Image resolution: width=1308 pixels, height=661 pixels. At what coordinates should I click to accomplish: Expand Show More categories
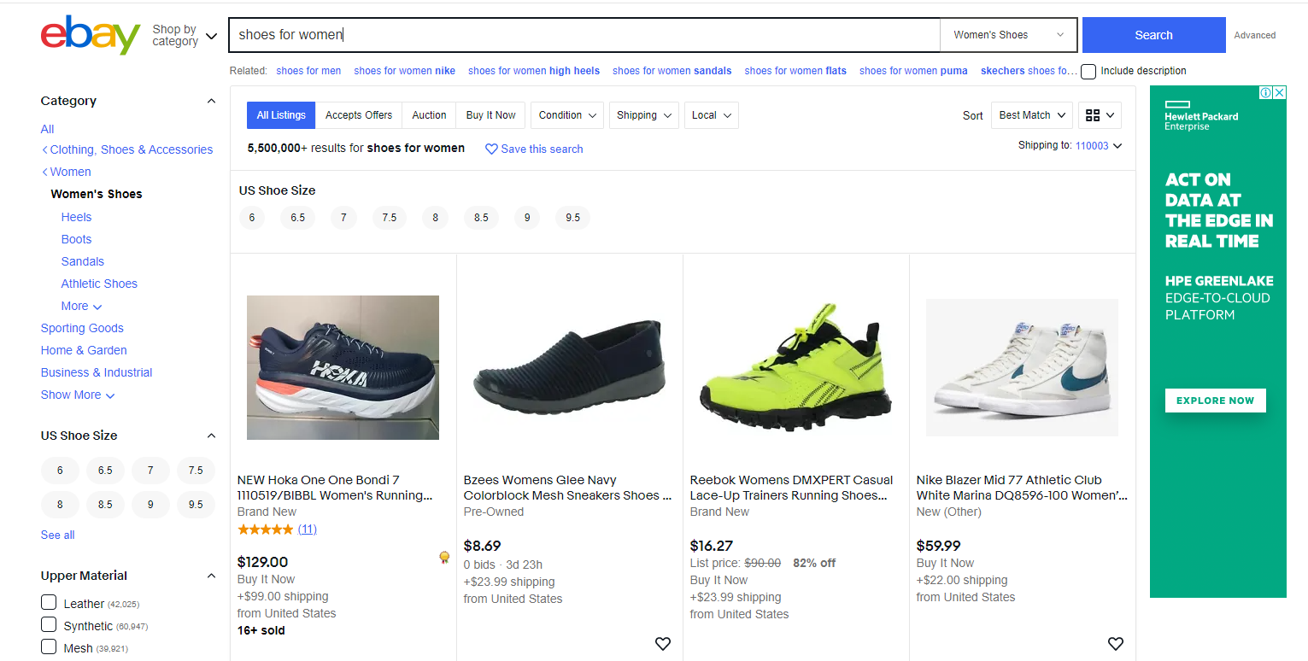coord(78,395)
